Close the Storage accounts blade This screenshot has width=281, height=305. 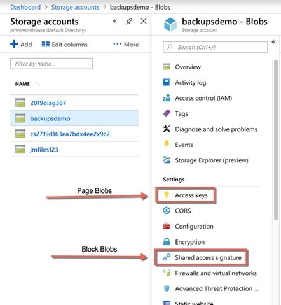(144, 21)
